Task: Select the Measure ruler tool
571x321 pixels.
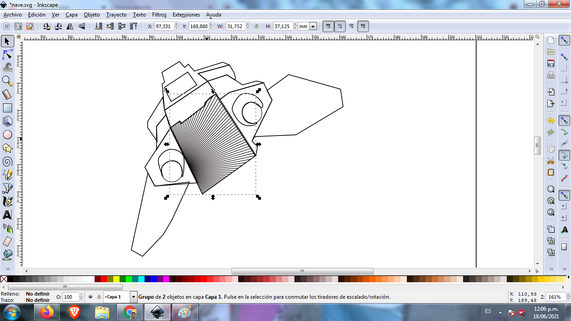Action: point(7,95)
